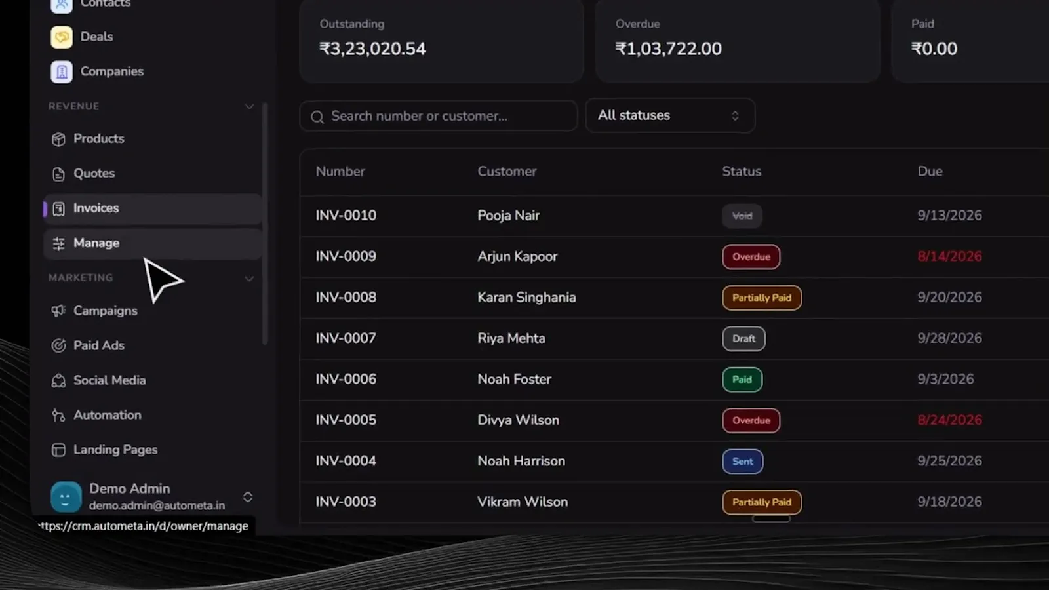Click the Outstanding summary card
Screen dimensions: 1049x590
tap(441, 41)
